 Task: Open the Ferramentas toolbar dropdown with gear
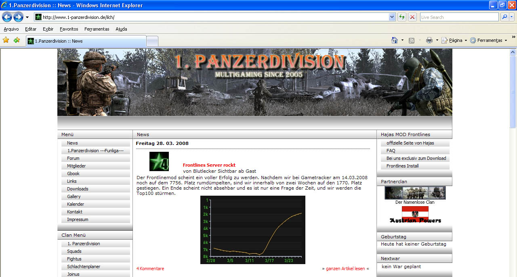pos(488,40)
